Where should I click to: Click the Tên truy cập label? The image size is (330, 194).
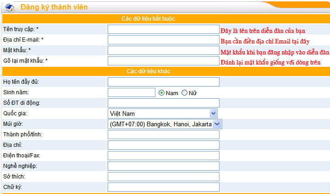tap(21, 29)
